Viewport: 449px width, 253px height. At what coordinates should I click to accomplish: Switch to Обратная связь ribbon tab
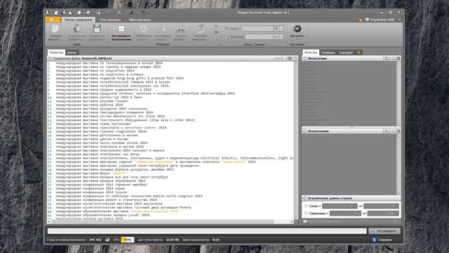point(140,20)
